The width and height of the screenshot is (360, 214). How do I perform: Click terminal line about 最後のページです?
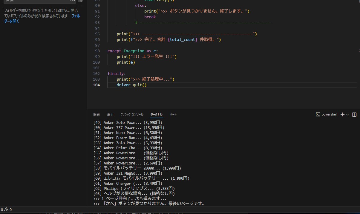click(149, 204)
